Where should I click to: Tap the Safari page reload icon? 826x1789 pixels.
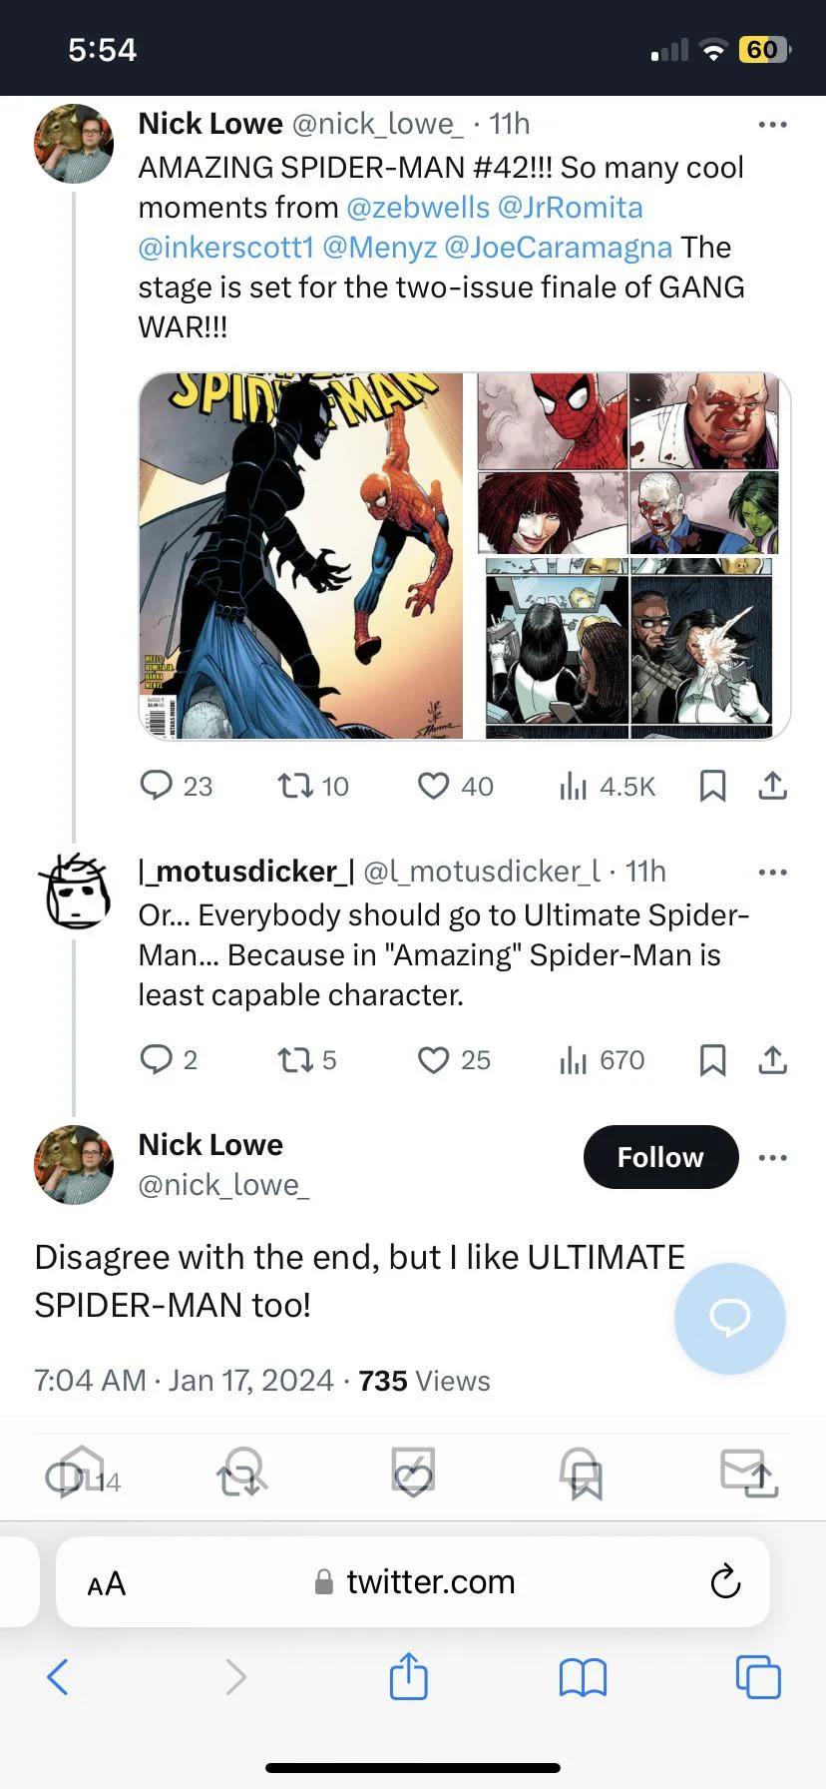[725, 1581]
